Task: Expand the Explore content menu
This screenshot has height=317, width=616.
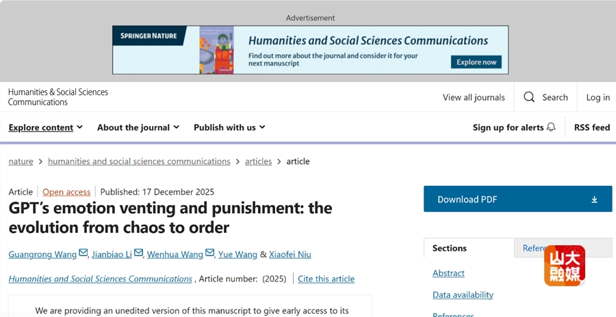Action: click(45, 127)
